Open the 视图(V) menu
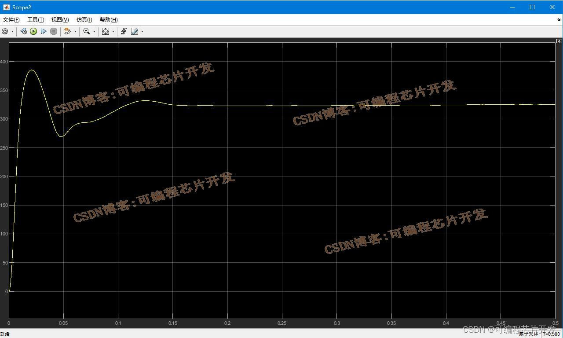 [60, 20]
